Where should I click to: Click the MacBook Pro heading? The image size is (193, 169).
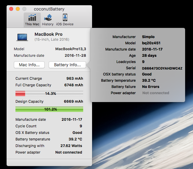coord(48,34)
